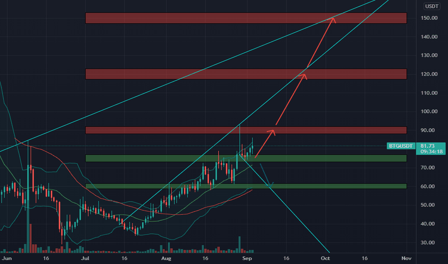
Task: Click the Jun date label
Action: [x=7, y=258]
